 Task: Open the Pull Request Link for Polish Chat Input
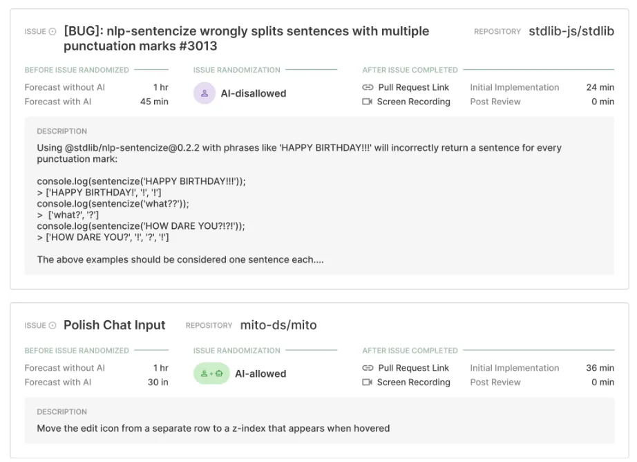click(x=414, y=368)
